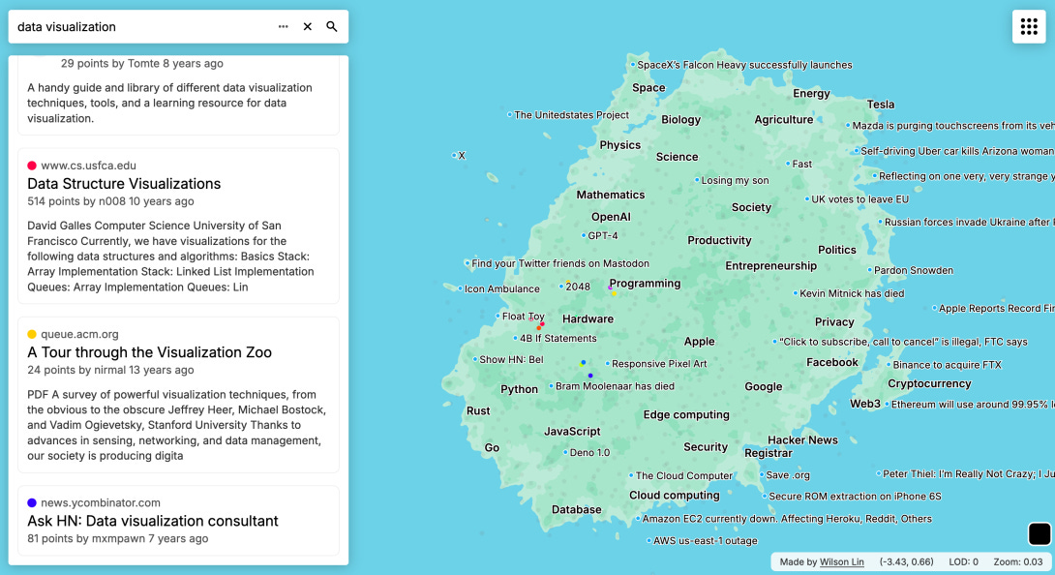Select the 'Facebook' map label

point(832,362)
